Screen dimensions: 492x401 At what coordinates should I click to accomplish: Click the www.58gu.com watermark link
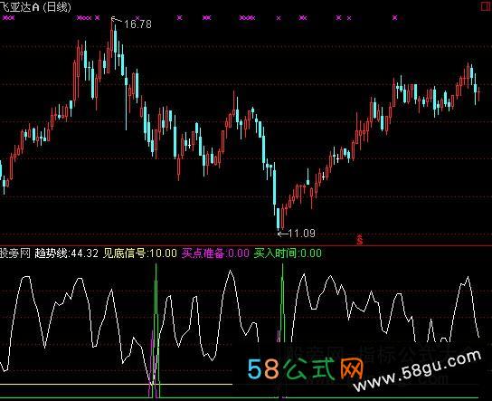[x=417, y=370]
